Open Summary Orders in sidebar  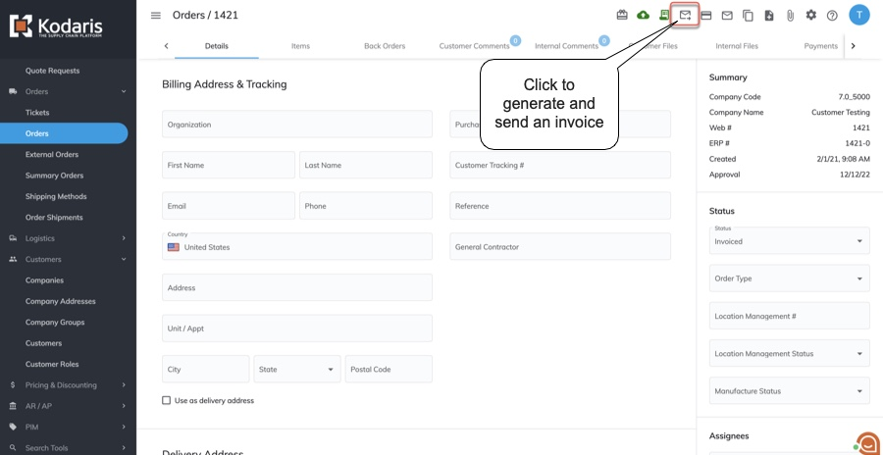click(54, 176)
